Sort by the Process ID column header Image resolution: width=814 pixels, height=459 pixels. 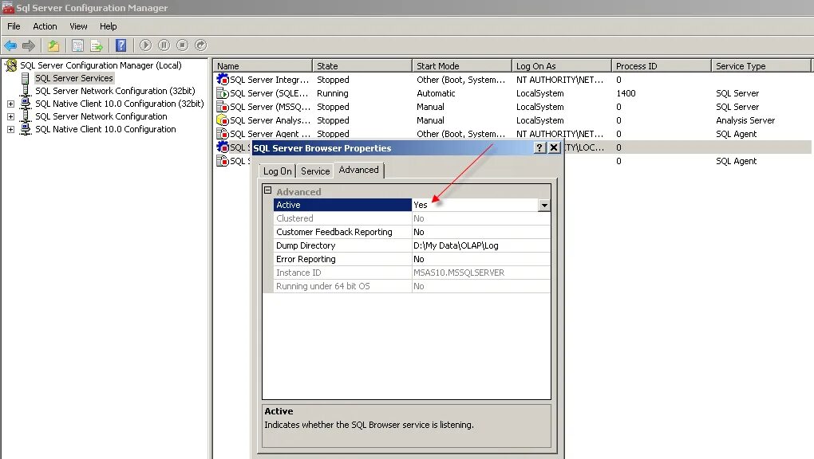click(x=662, y=66)
